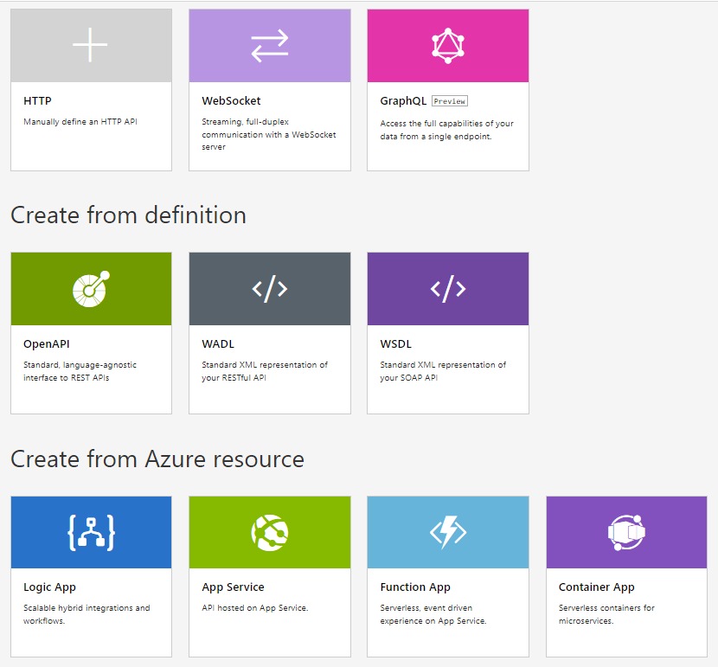This screenshot has width=718, height=667.
Task: Open the OpenAPI description text
Action: [x=80, y=371]
